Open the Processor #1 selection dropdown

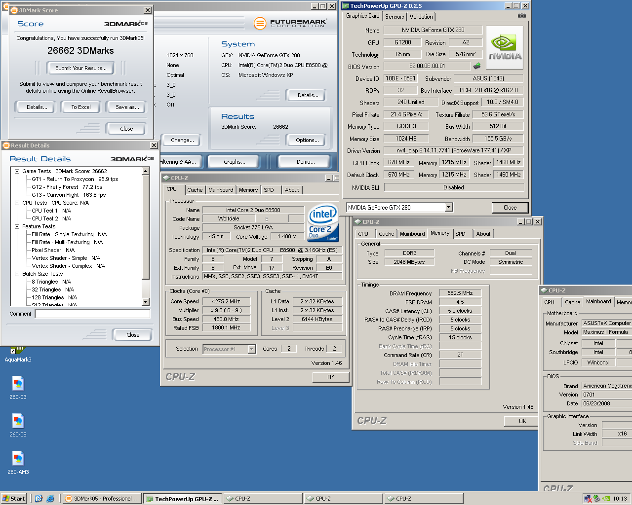(251, 349)
